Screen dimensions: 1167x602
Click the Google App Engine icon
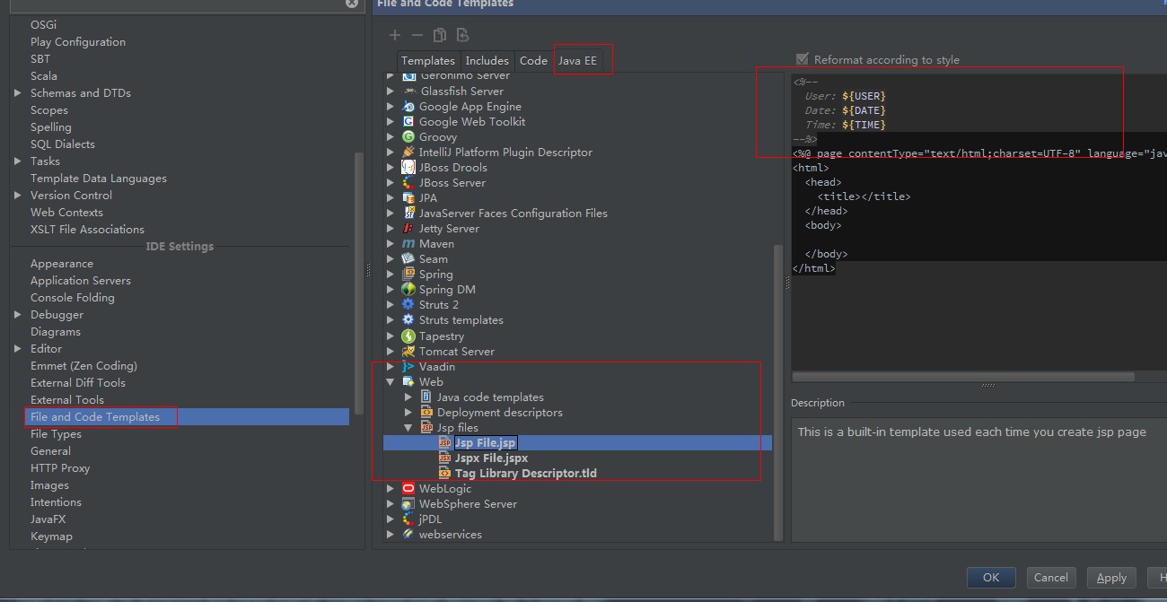[x=408, y=106]
